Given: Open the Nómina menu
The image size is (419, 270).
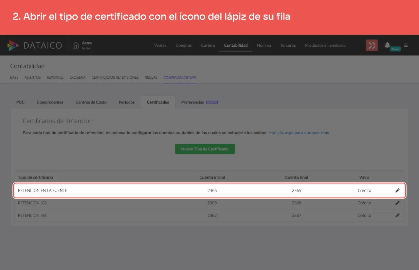Looking at the screenshot, I should point(264,45).
